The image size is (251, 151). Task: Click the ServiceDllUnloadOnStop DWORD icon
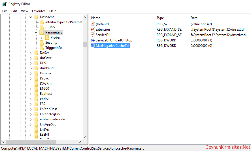pos(93,40)
